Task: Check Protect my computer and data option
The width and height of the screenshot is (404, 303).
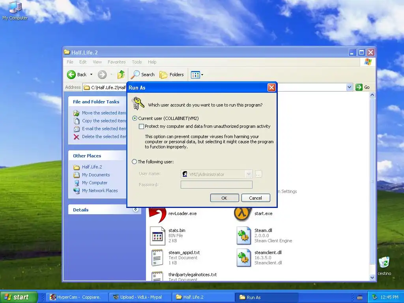Action: coord(141,126)
